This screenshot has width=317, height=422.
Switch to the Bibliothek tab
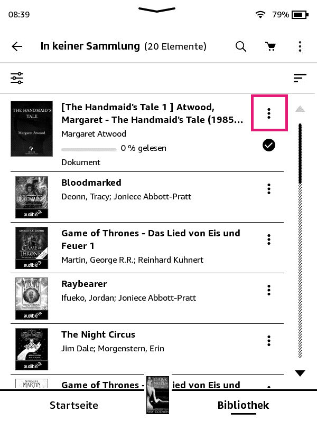point(243,405)
